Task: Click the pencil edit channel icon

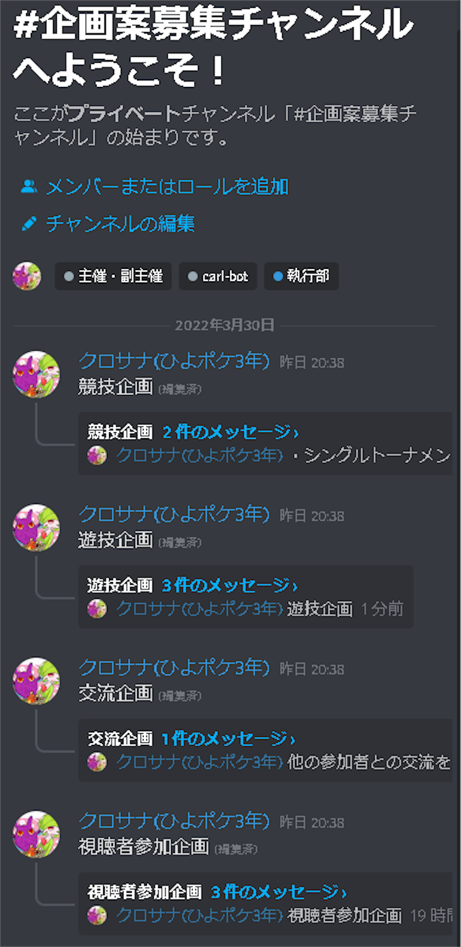Action: pyautogui.click(x=28, y=224)
